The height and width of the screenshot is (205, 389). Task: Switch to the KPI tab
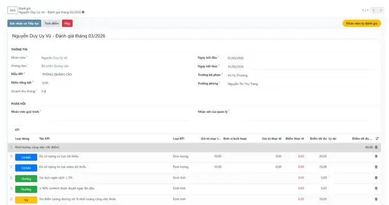pos(17,130)
